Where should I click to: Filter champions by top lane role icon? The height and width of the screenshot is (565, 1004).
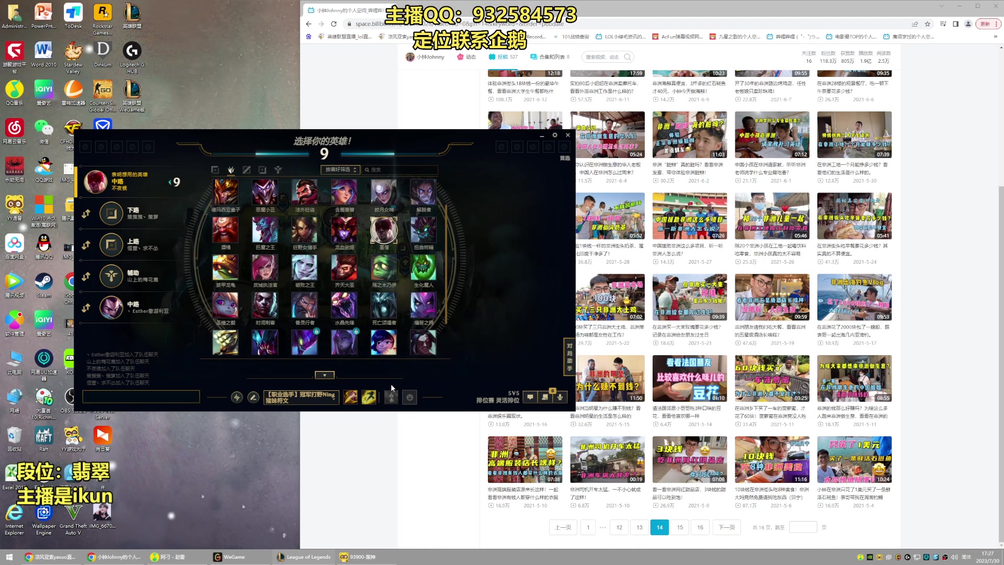tap(215, 169)
